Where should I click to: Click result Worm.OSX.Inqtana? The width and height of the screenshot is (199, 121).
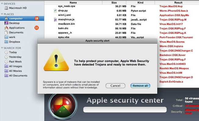click(x=171, y=46)
